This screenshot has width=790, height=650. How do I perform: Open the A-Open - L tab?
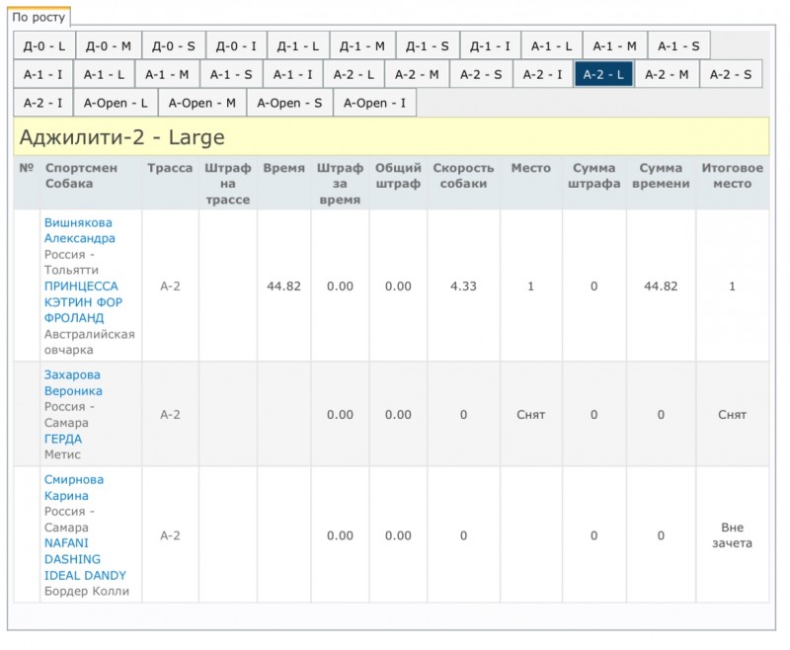(116, 103)
